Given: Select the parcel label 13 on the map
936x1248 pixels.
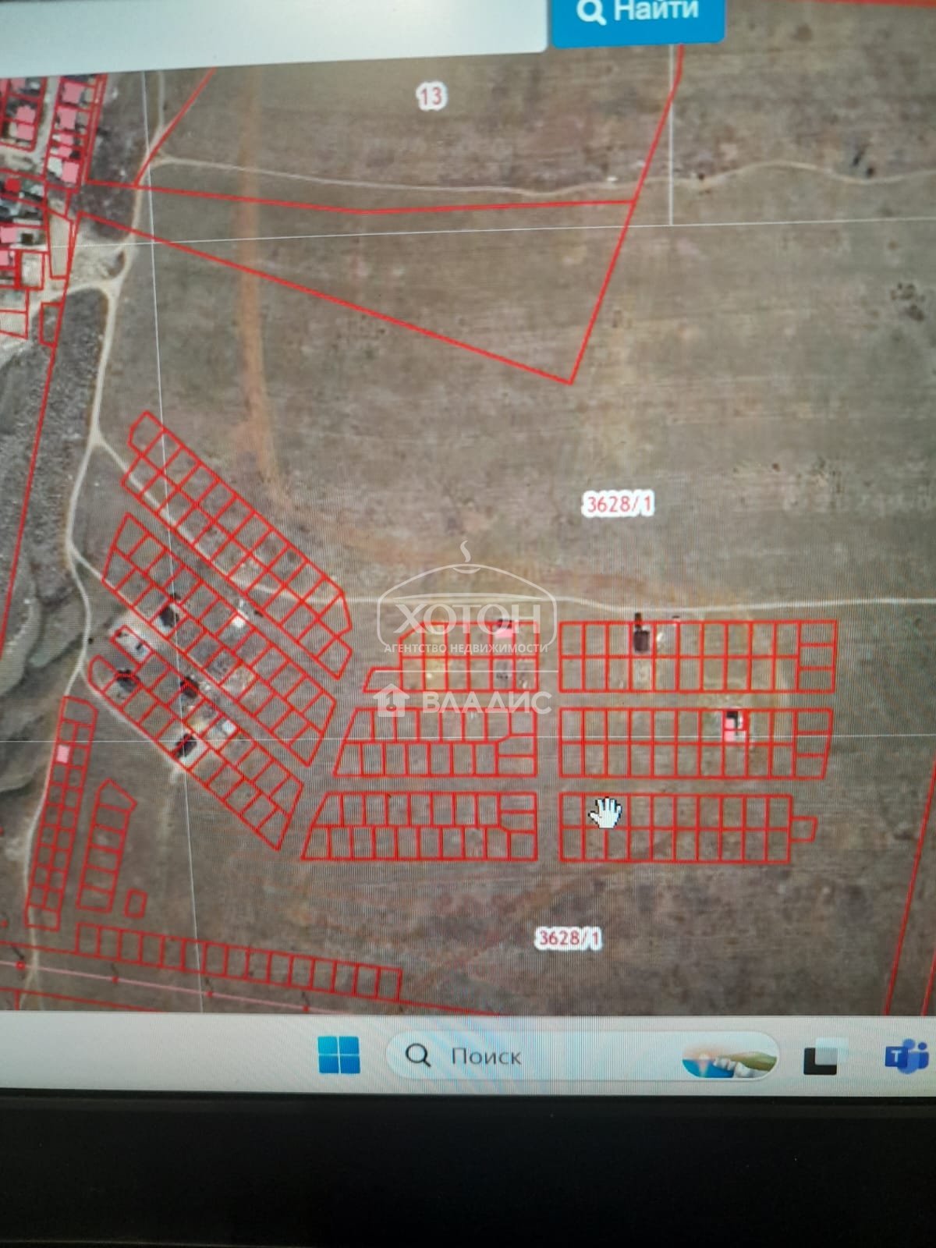Looking at the screenshot, I should click(x=430, y=96).
